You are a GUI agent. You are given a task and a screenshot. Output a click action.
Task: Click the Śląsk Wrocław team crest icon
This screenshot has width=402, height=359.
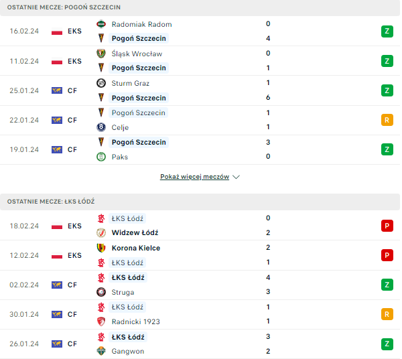[101, 54]
